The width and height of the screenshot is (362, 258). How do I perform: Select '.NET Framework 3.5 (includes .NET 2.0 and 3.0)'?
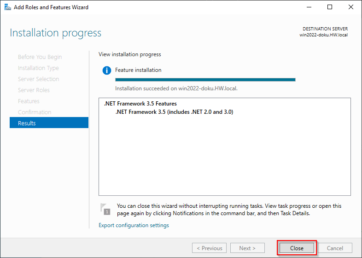click(x=174, y=112)
